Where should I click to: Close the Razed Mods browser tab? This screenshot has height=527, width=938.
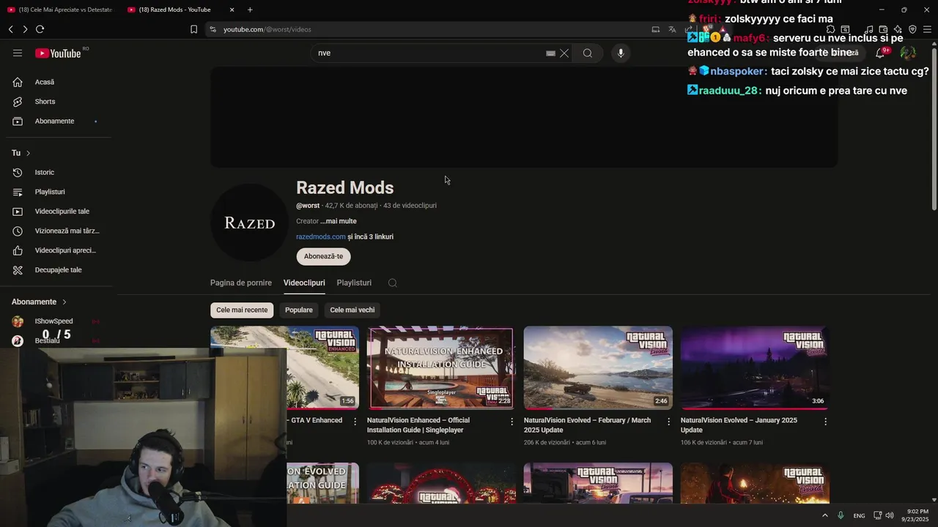(232, 10)
